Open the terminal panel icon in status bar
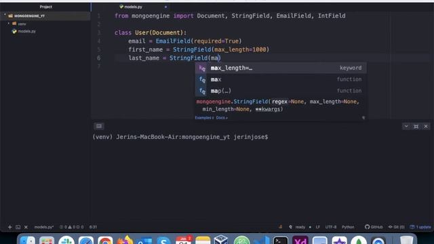The height and width of the screenshot is (244, 434). click(x=18, y=227)
